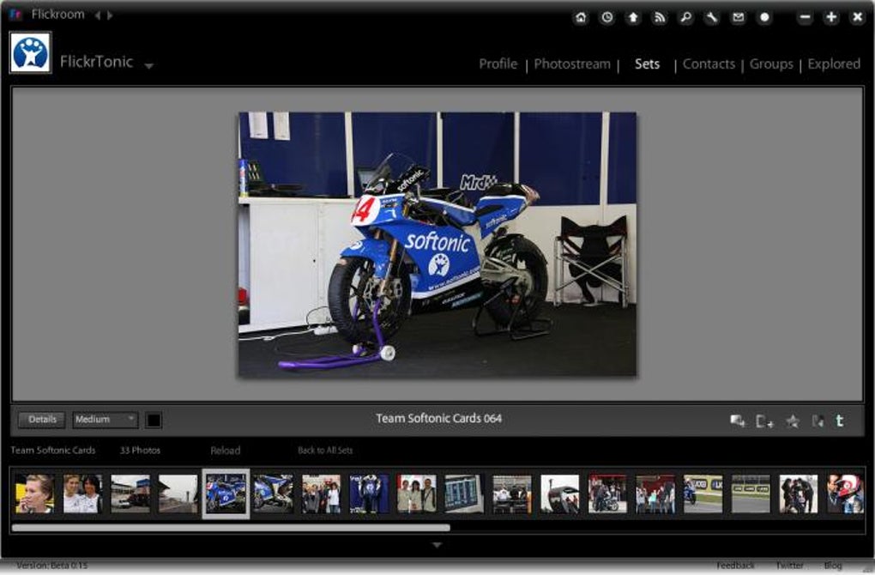The image size is (875, 575).
Task: Navigate back with left arrow
Action: [98, 15]
